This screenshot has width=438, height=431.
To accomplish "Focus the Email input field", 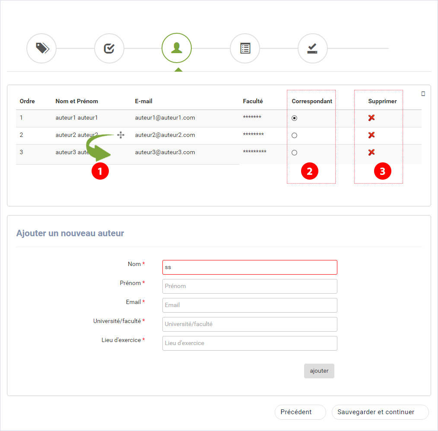I will pos(250,305).
